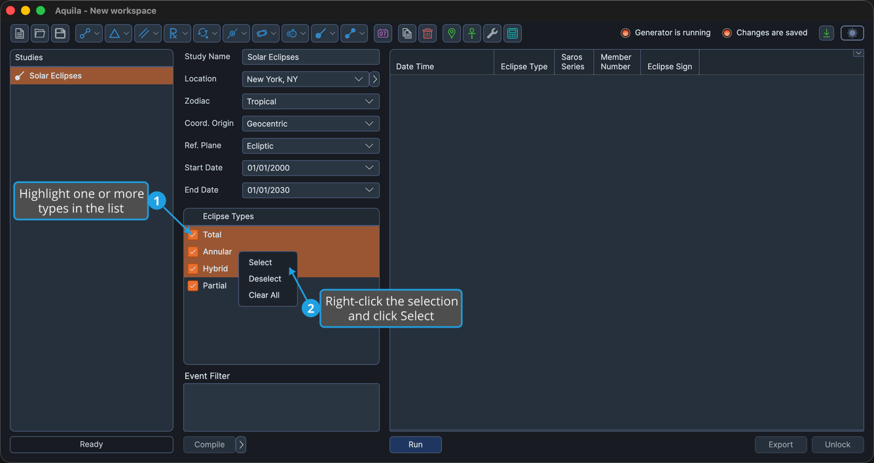
Task: Click the Study Name input field
Action: (x=310, y=57)
